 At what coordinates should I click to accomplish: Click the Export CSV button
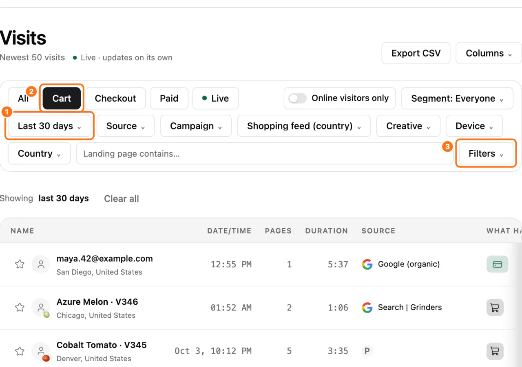pos(416,53)
